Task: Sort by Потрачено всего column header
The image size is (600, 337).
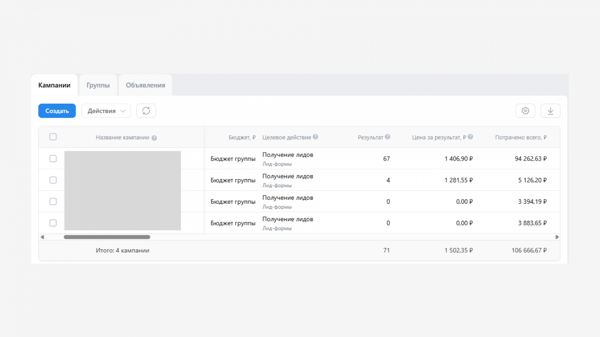Action: coord(520,137)
